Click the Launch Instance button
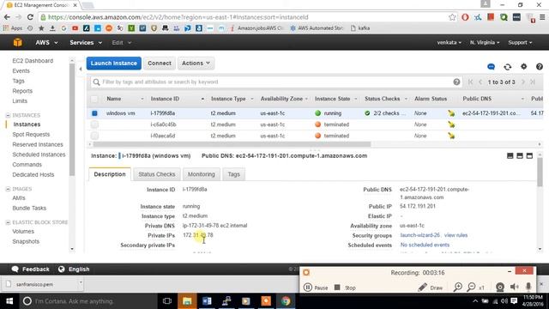The image size is (549, 309). [x=114, y=63]
